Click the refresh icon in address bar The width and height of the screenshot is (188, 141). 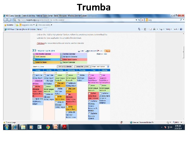pos(139,20)
